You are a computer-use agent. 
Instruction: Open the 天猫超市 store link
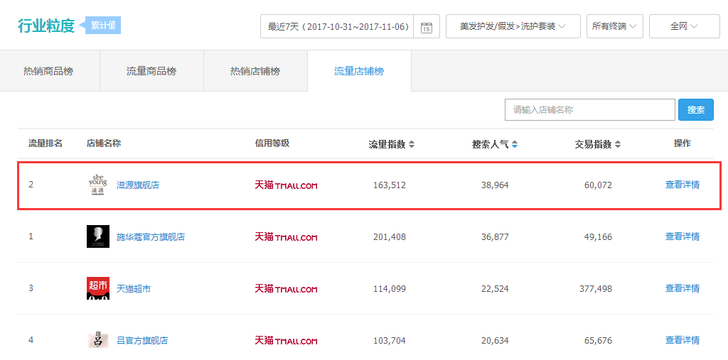[133, 288]
